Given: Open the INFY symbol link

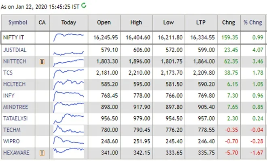Looking at the screenshot, I should (x=9, y=96).
